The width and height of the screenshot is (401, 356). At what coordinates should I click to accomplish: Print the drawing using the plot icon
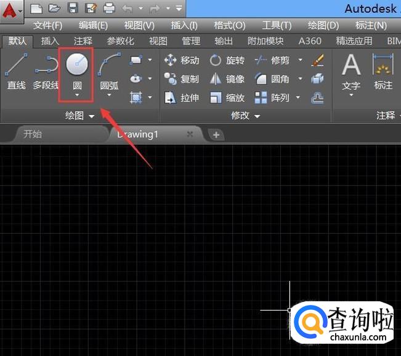coord(109,8)
